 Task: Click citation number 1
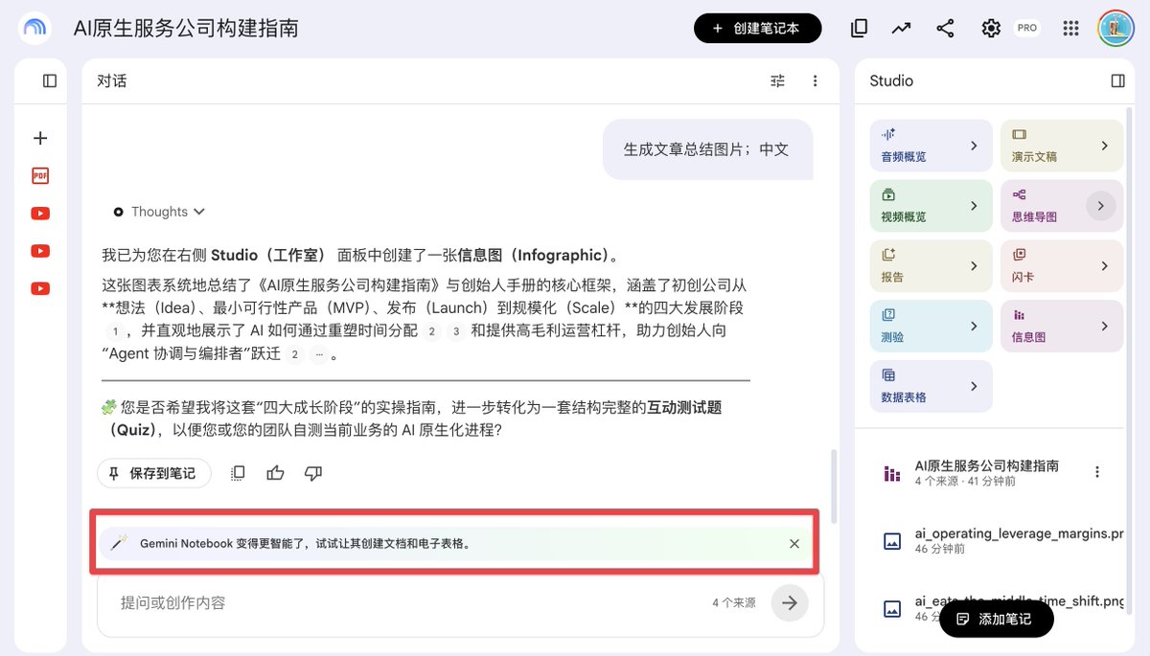[x=115, y=331]
